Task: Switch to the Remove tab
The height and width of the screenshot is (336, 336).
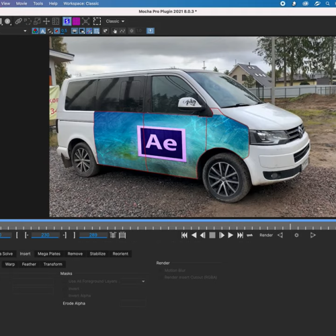Action: click(75, 254)
